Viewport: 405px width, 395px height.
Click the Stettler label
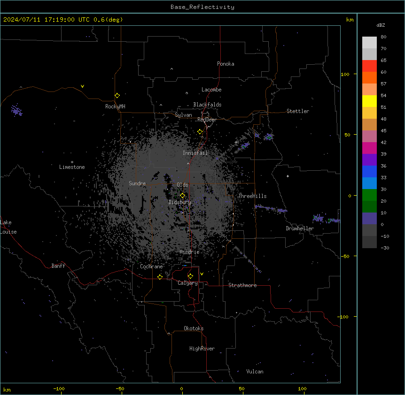(298, 111)
